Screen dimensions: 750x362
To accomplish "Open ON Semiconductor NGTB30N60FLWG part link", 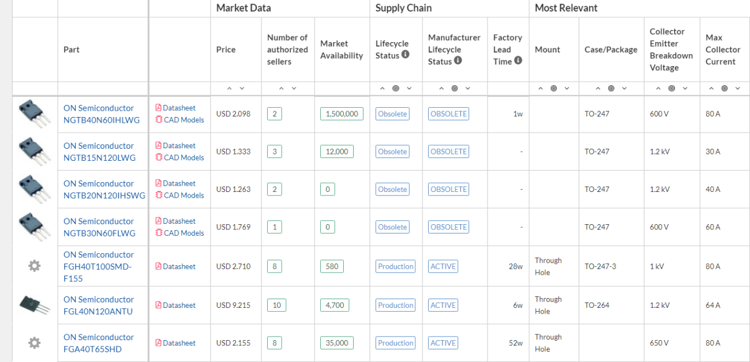I will coord(99,227).
